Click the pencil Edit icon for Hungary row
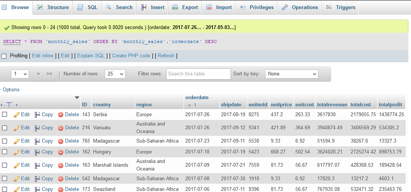The width and height of the screenshot is (411, 192). (17, 152)
